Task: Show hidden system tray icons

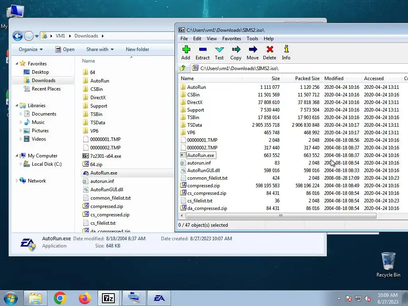Action: [339, 298]
